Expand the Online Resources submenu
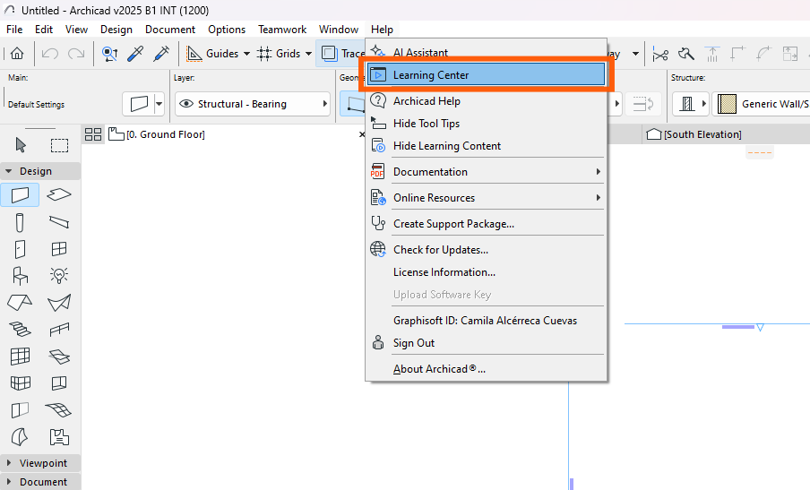Viewport: 810px width, 490px height. pos(486,197)
